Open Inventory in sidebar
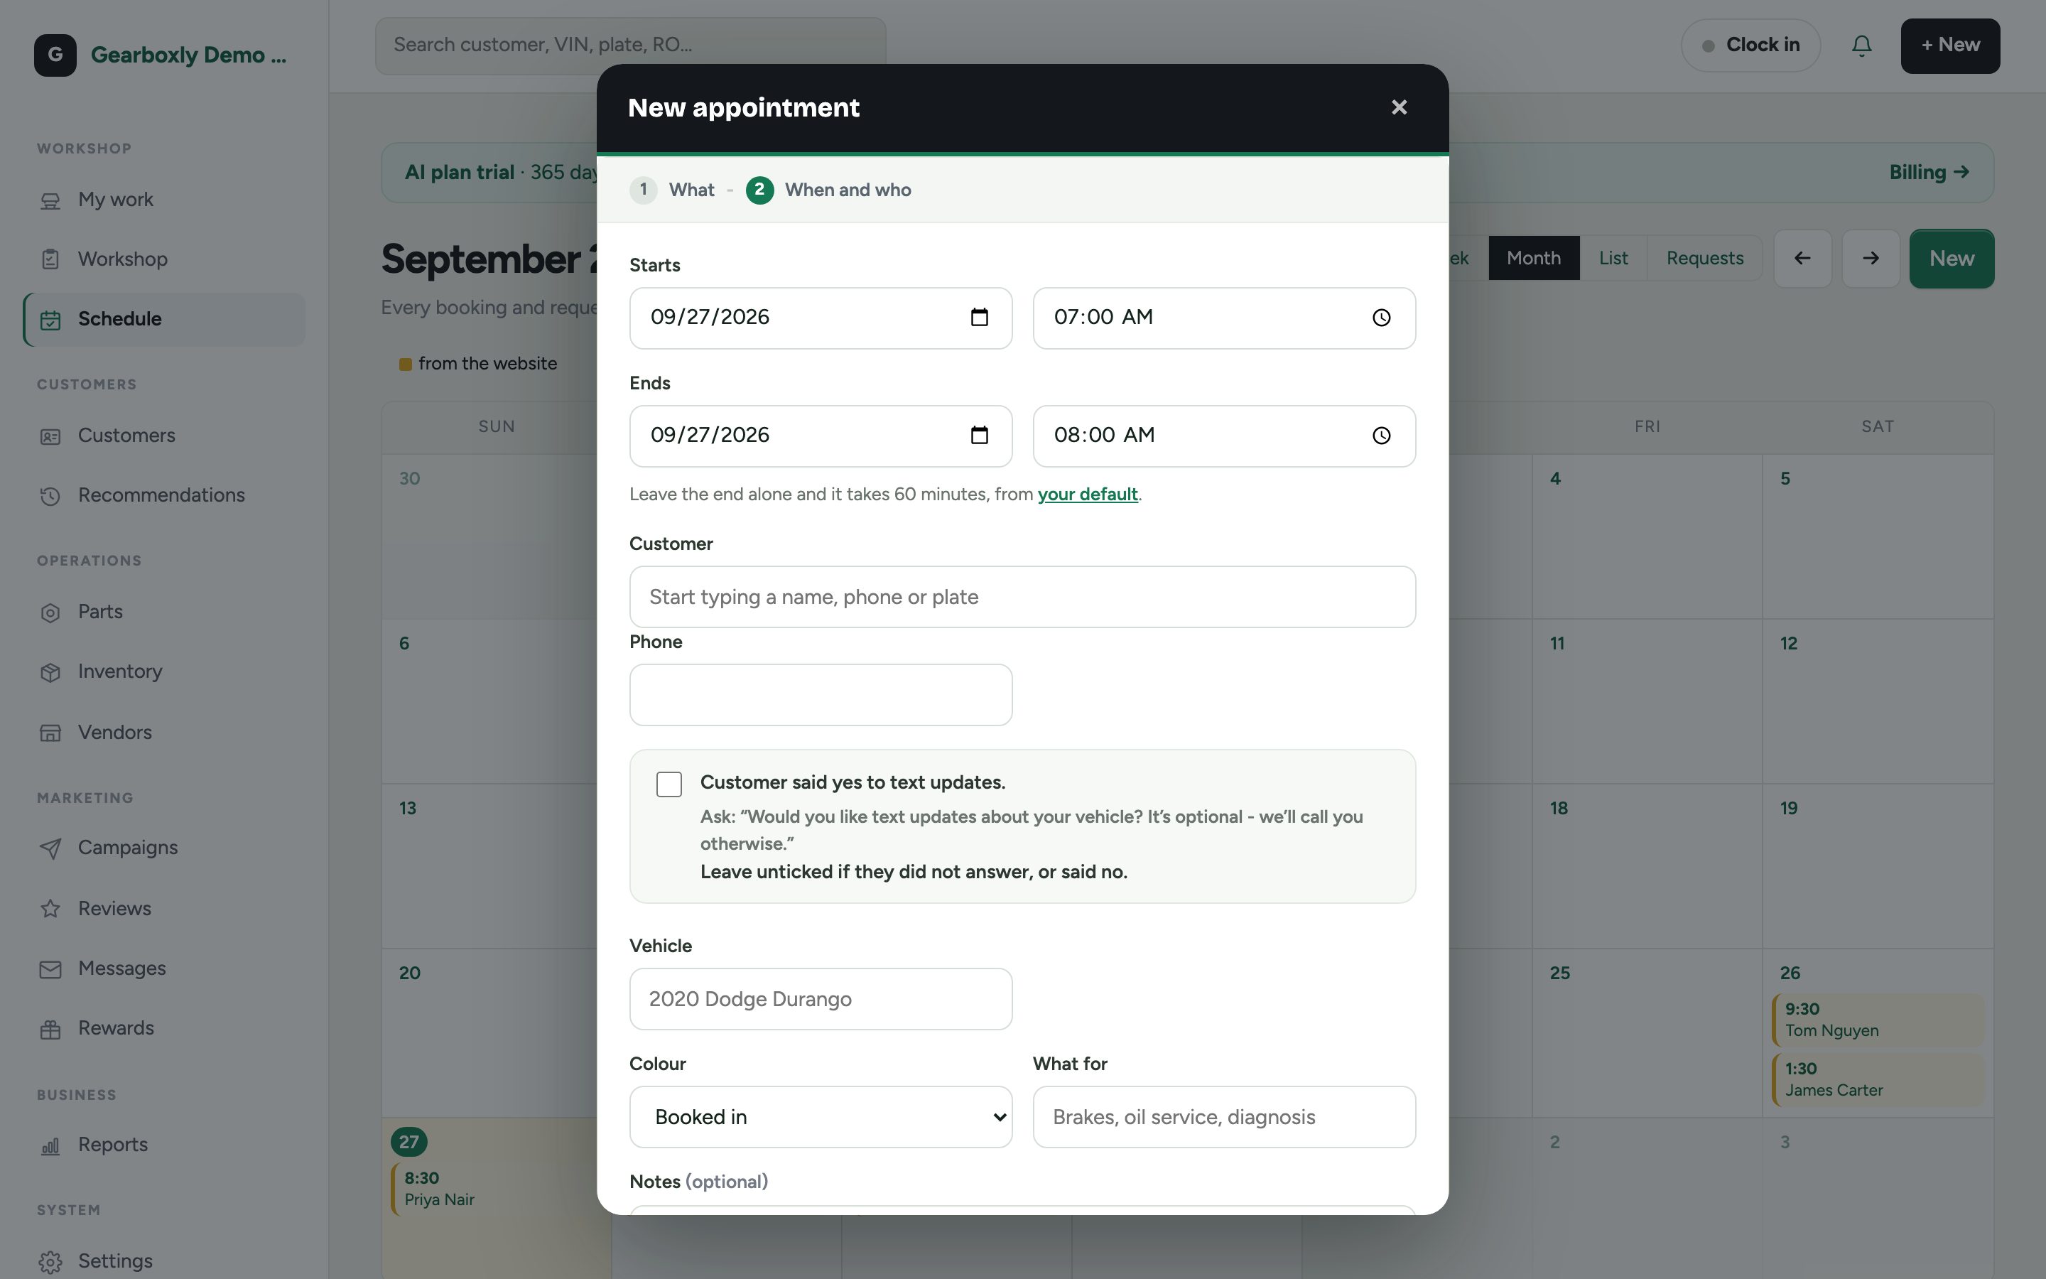Viewport: 2046px width, 1279px height. pyautogui.click(x=164, y=671)
